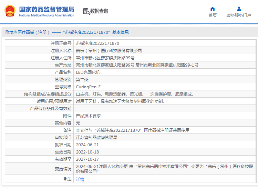Click the national emblem logo
The height and width of the screenshot is (188, 258).
[x=10, y=11]
